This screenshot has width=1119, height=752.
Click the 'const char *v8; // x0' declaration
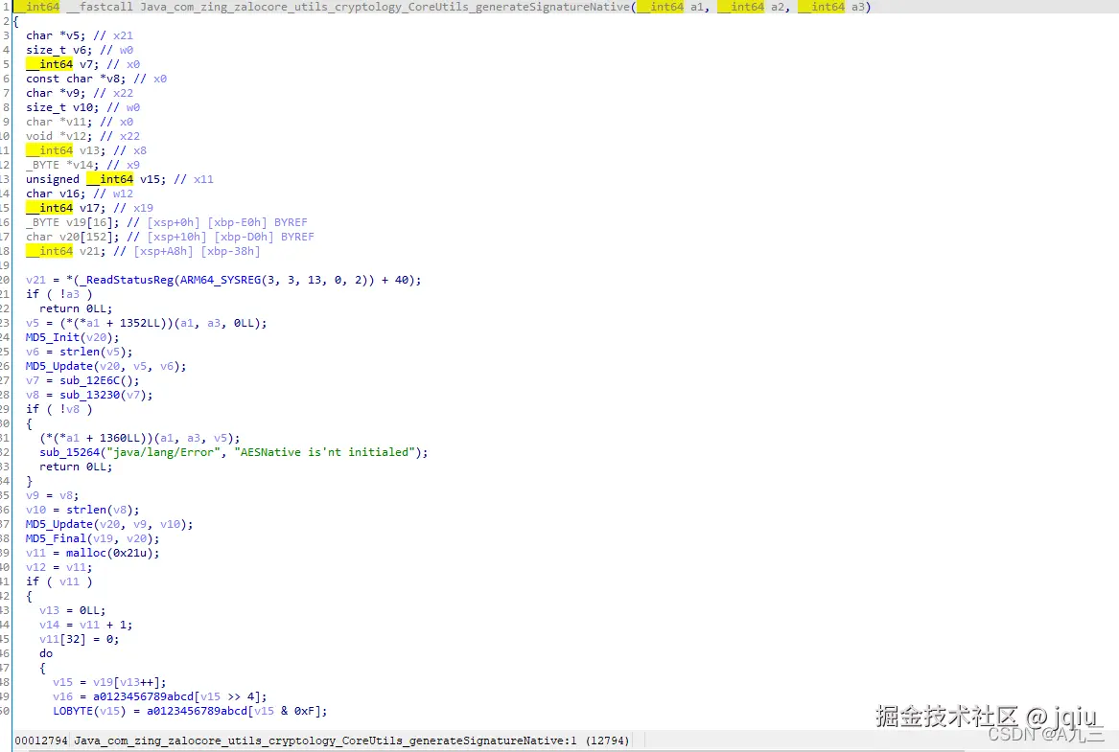(x=96, y=79)
